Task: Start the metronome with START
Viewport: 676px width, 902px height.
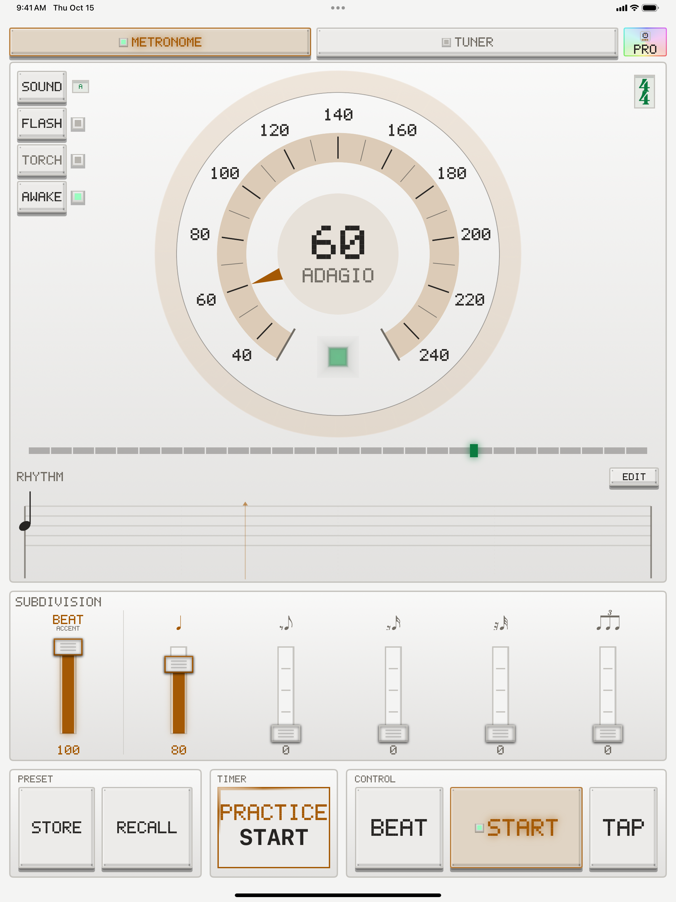Action: [516, 828]
